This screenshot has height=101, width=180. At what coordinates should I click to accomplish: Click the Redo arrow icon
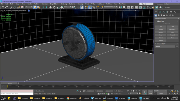7,7
